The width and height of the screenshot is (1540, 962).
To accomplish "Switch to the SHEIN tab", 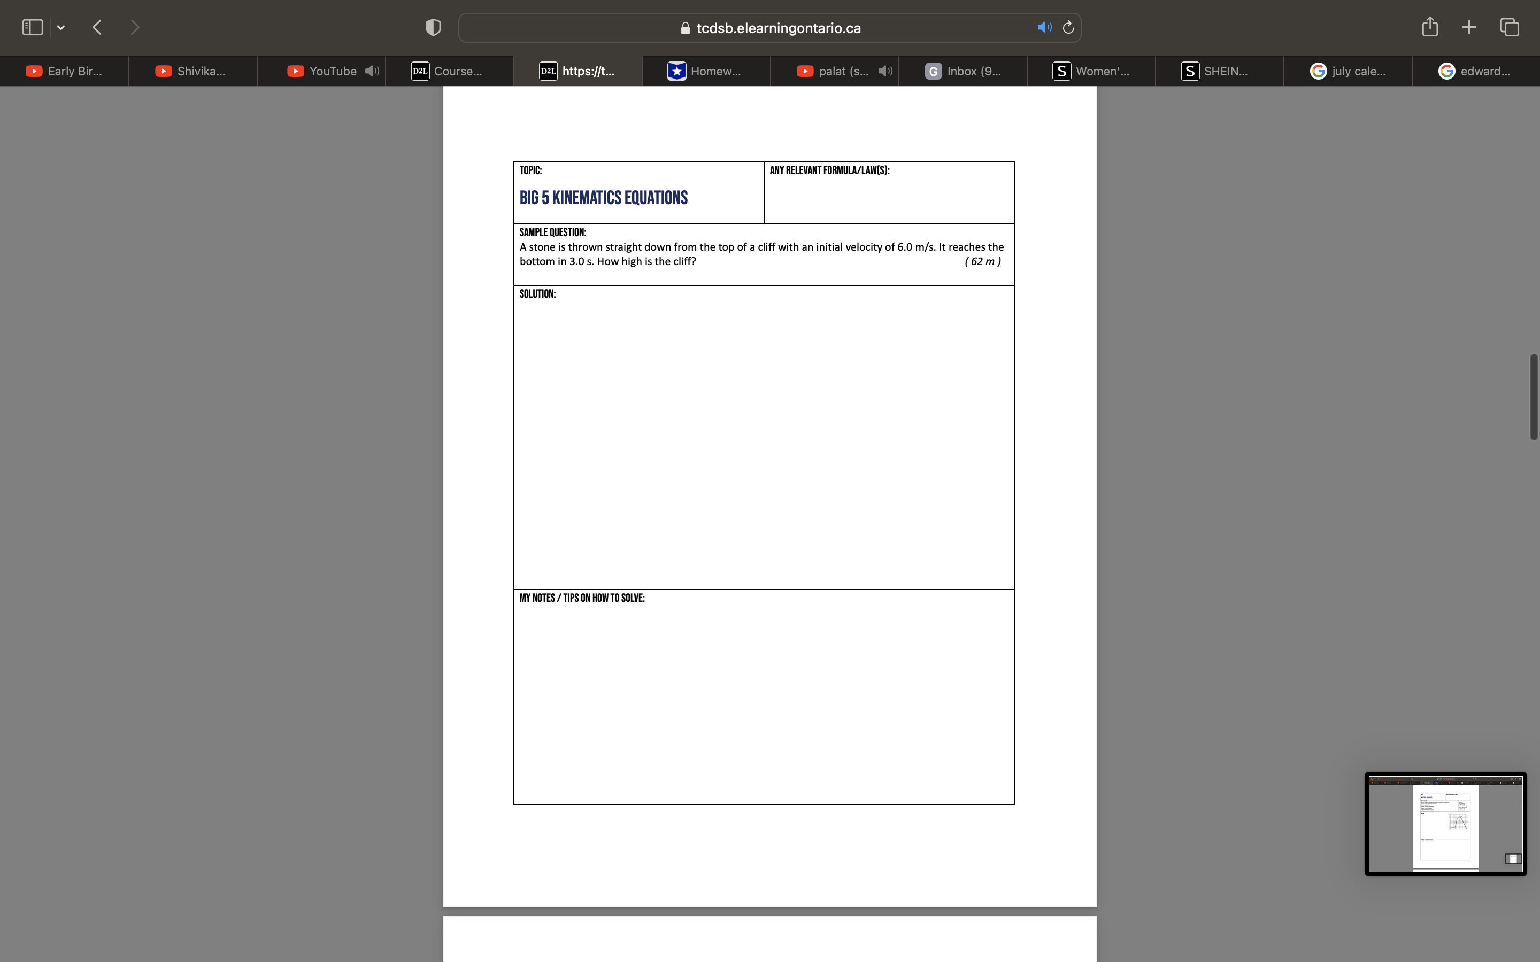I will pyautogui.click(x=1221, y=71).
